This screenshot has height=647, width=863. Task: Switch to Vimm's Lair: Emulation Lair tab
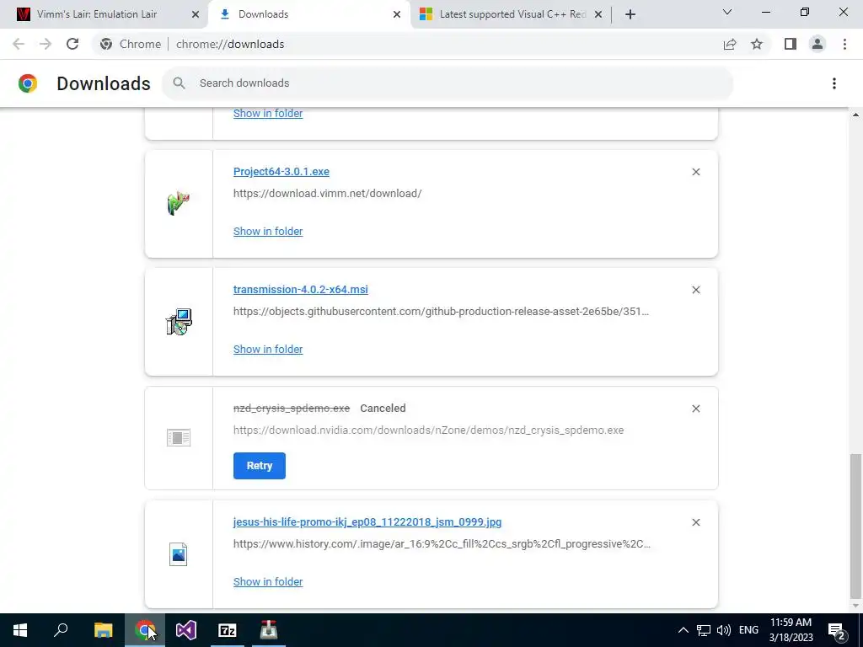coord(105,14)
